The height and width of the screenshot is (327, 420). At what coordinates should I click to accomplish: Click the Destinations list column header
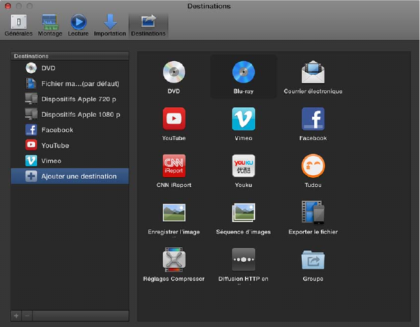(69, 56)
